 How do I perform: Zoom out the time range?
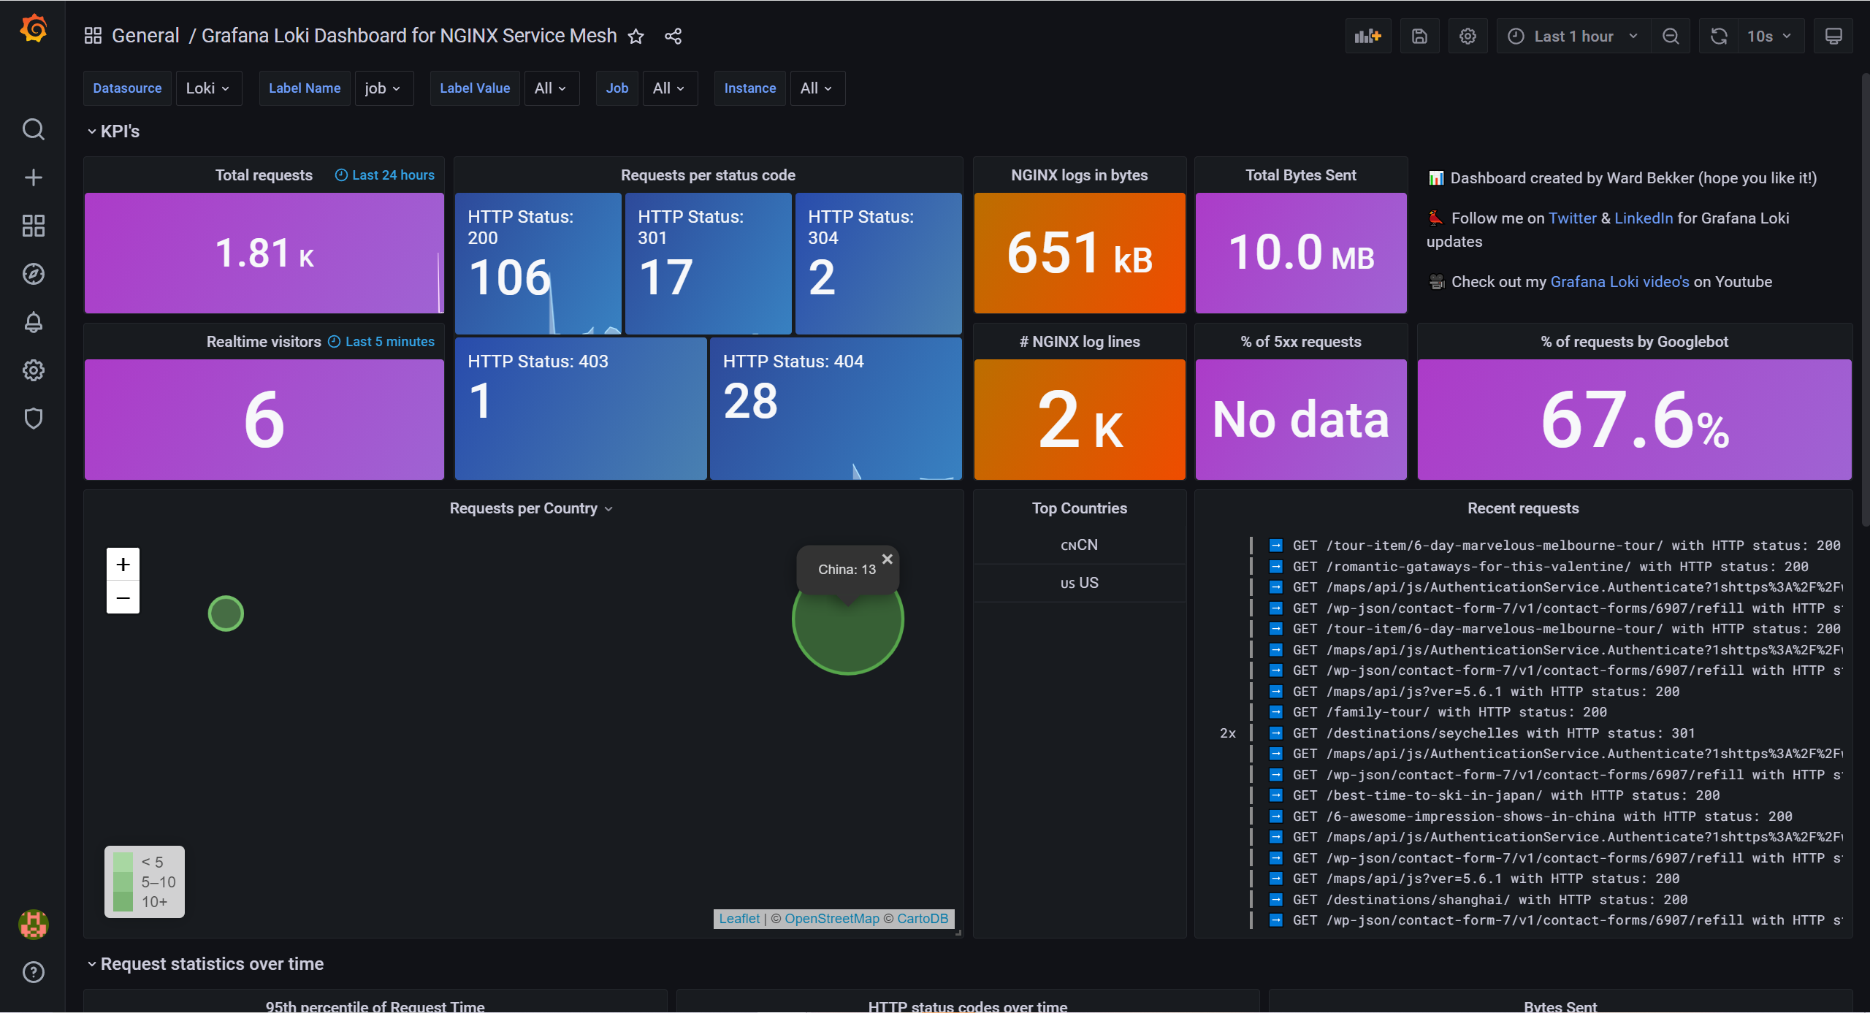click(1670, 36)
